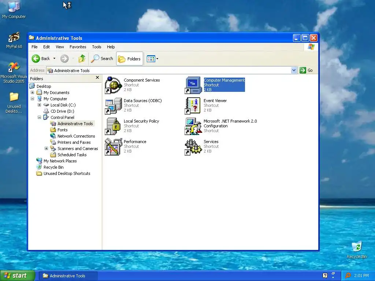Go up one folder level

pos(82,59)
